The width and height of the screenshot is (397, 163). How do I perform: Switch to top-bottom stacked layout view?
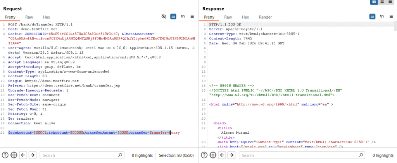[x=382, y=2]
